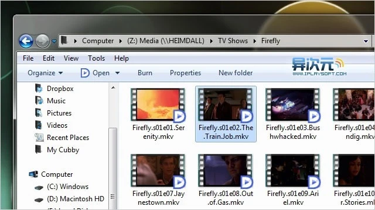Open the address bar history dropdown
This screenshot has width=375, height=210.
[x=366, y=41]
